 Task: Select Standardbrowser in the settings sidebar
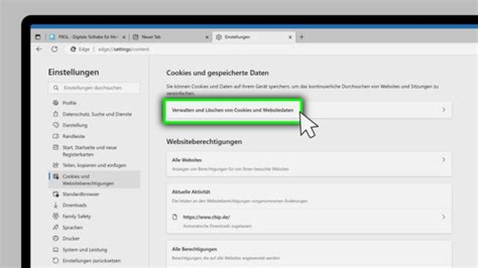click(80, 194)
